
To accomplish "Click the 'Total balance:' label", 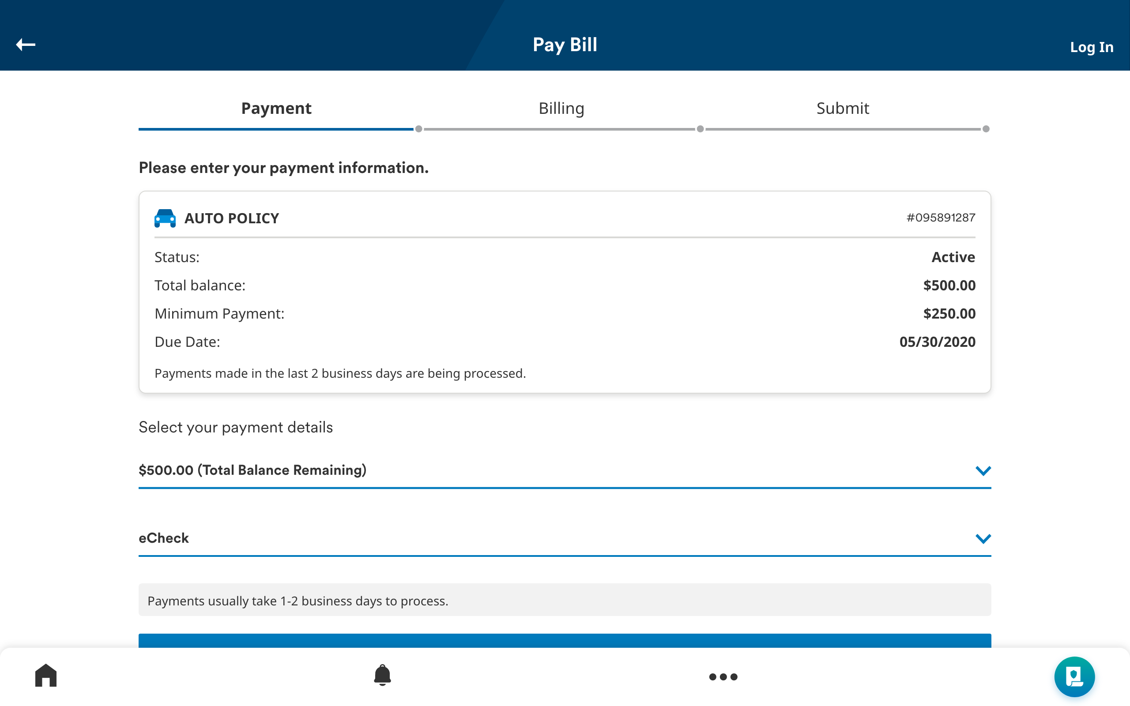I will [200, 285].
